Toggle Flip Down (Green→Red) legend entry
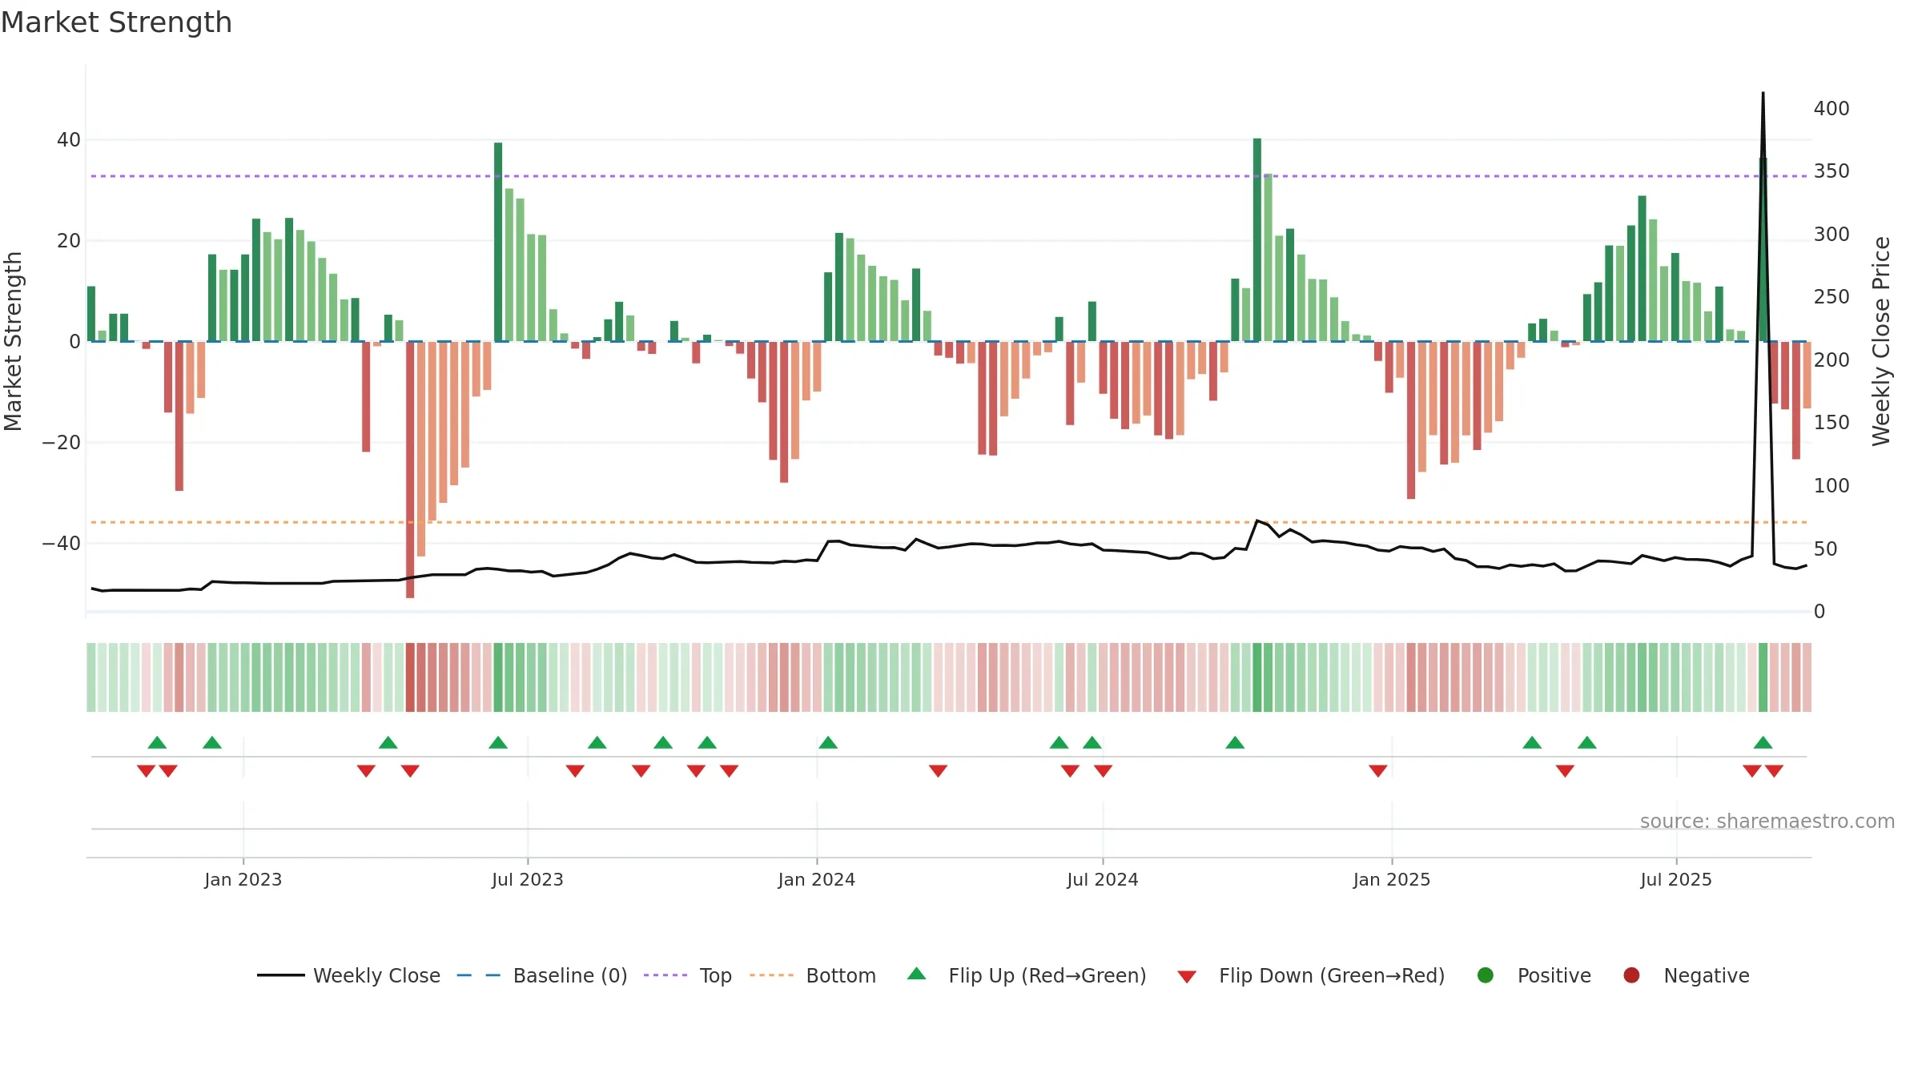Viewport: 1922px width, 1081px height. coord(1311,975)
